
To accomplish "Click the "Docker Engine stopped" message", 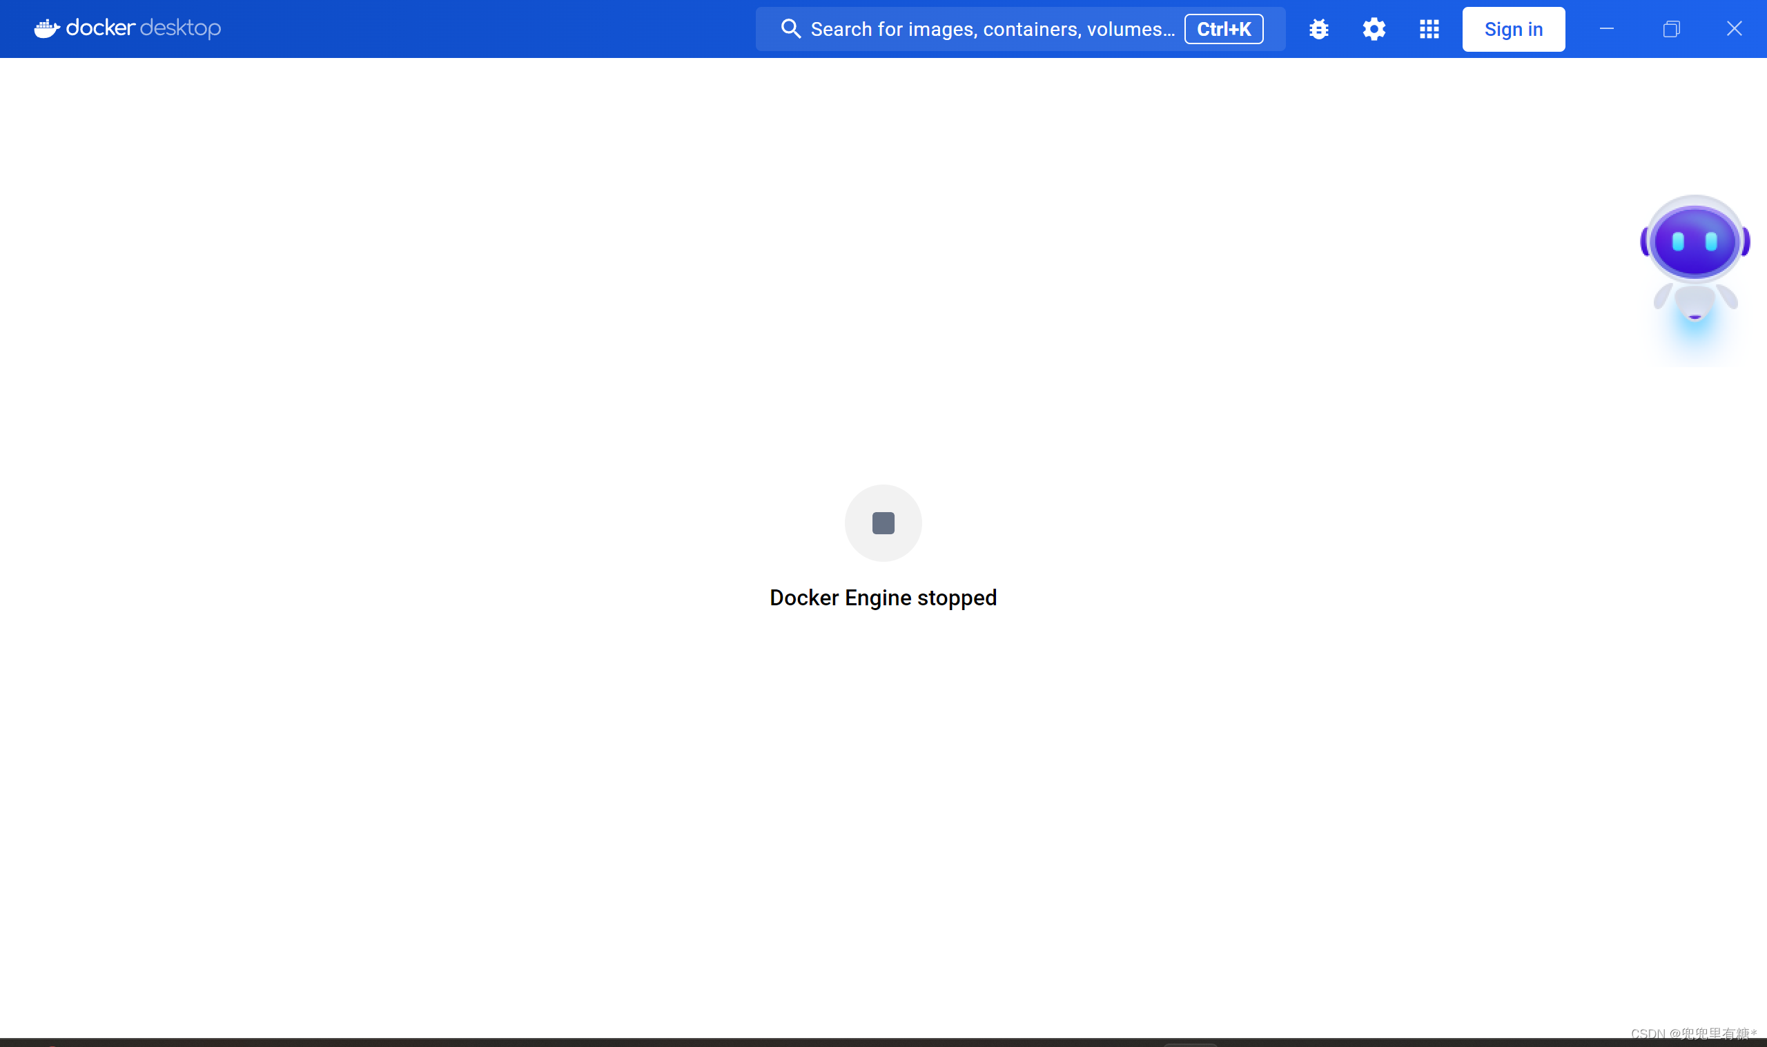I will coord(883,598).
